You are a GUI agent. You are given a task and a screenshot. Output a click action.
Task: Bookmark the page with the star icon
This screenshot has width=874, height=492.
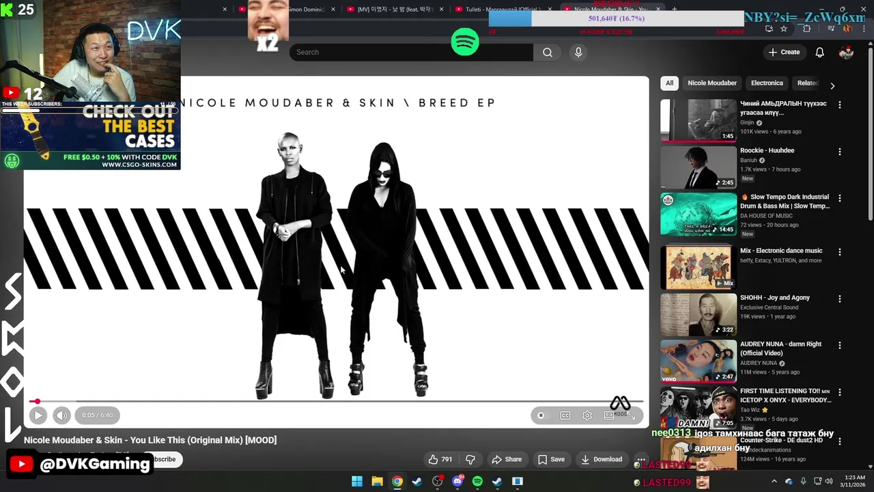pyautogui.click(x=784, y=29)
